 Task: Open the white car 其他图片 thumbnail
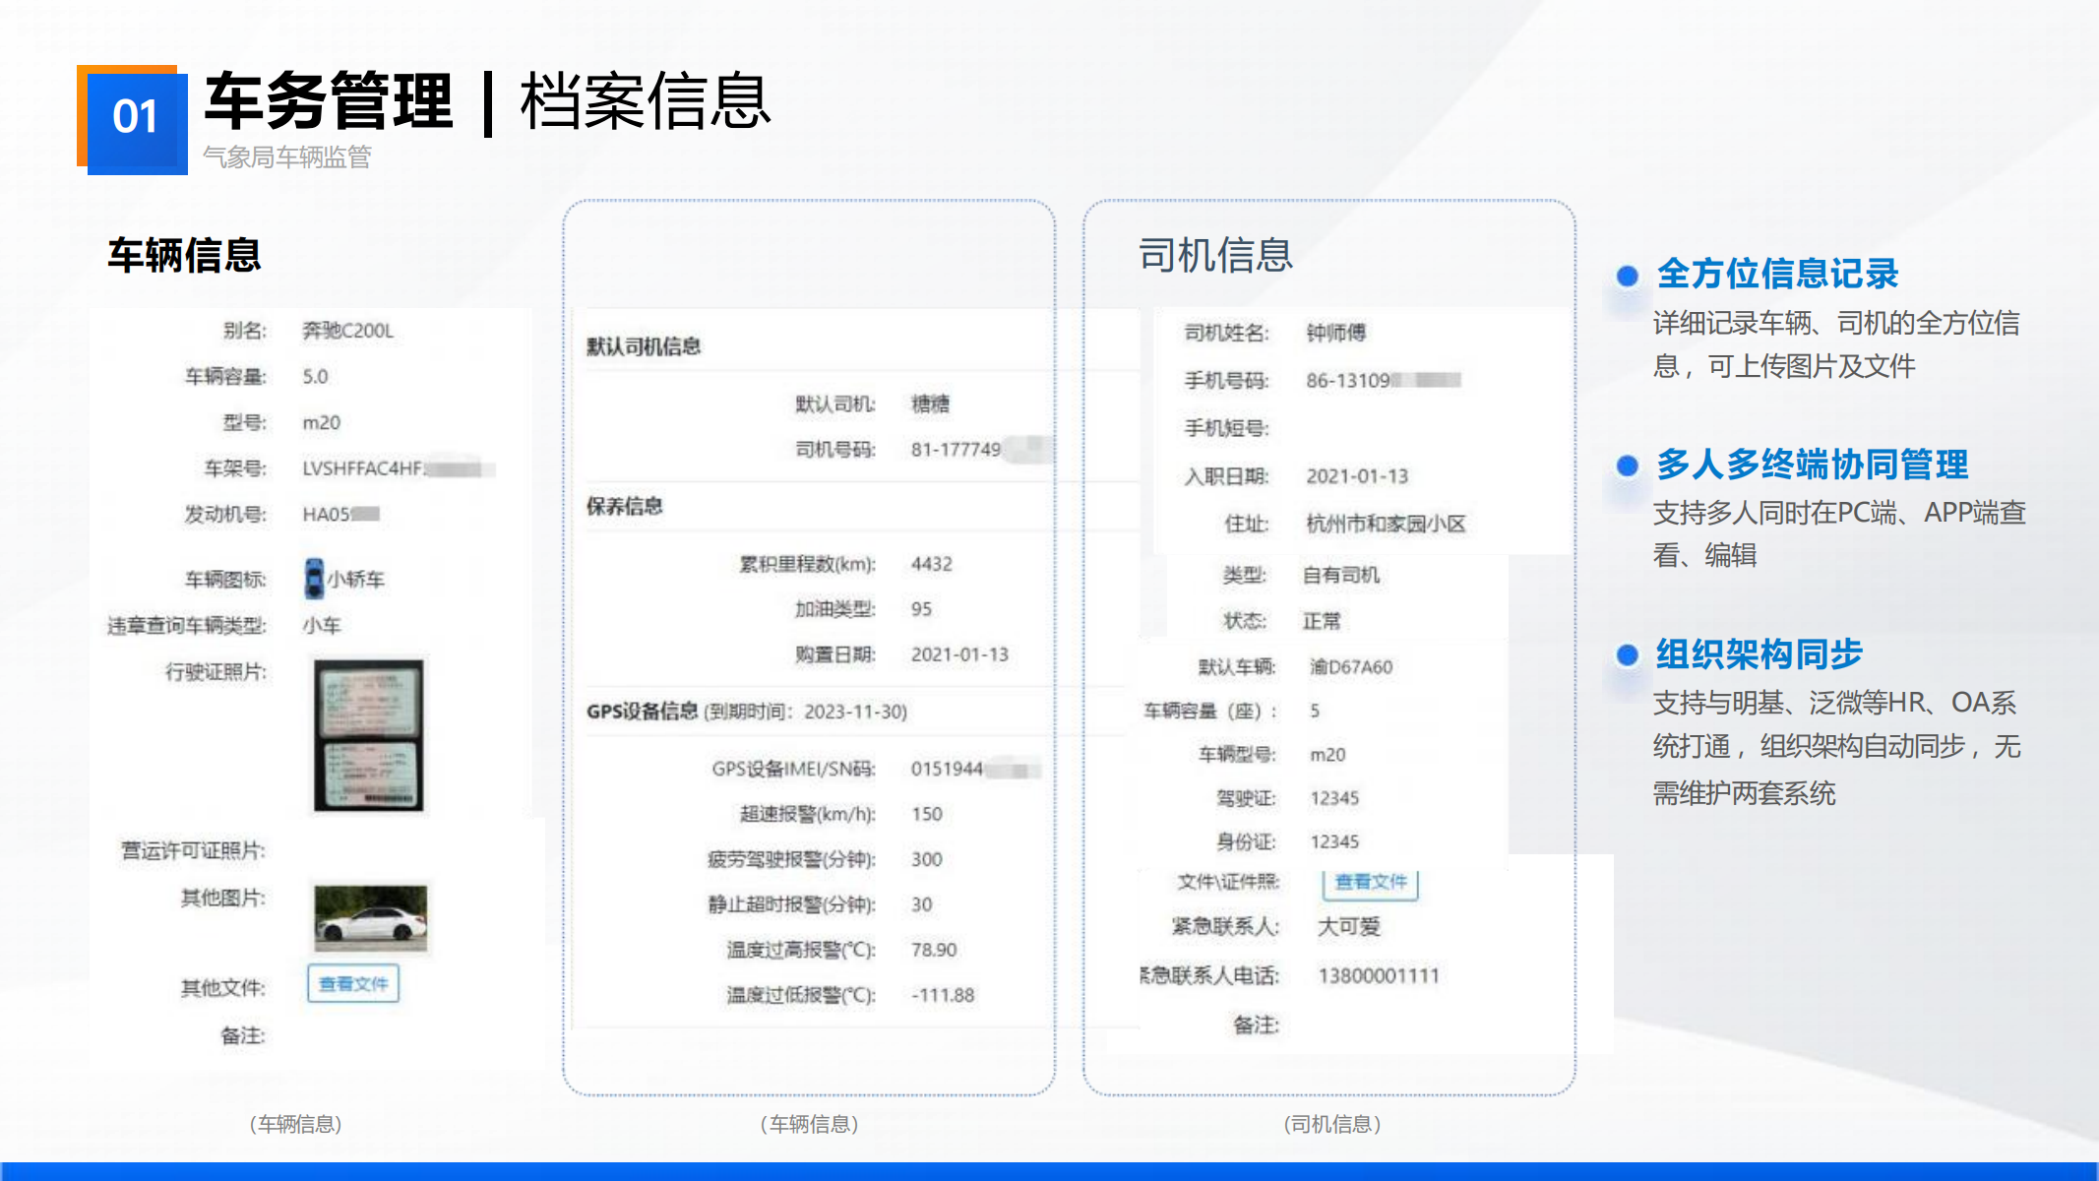pyautogui.click(x=370, y=918)
